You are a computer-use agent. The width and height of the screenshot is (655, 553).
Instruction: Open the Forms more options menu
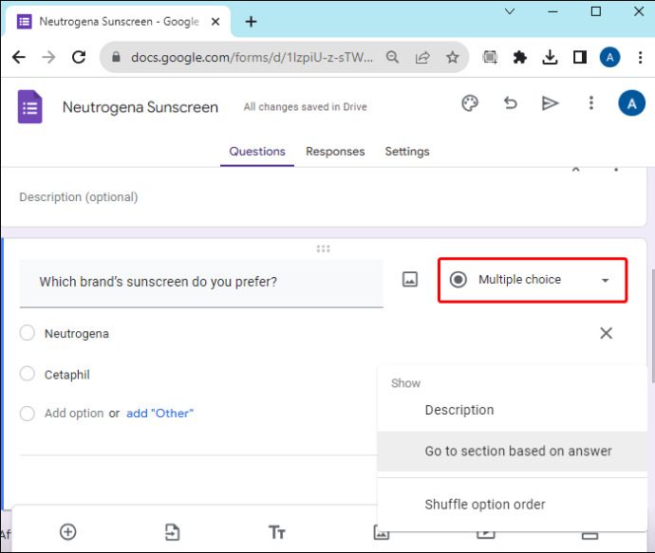[x=590, y=102]
